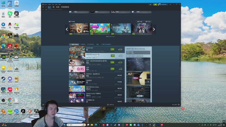Click the Steam store page scrollbar
This screenshot has height=127, width=226.
pyautogui.click(x=180, y=74)
